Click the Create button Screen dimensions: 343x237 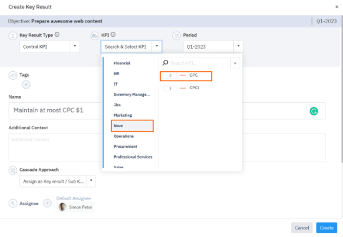point(327,228)
